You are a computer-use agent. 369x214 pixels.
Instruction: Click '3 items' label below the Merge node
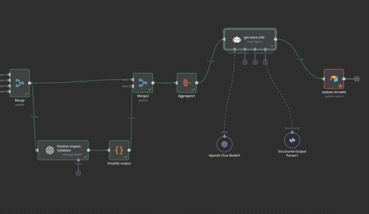[x=34, y=116]
